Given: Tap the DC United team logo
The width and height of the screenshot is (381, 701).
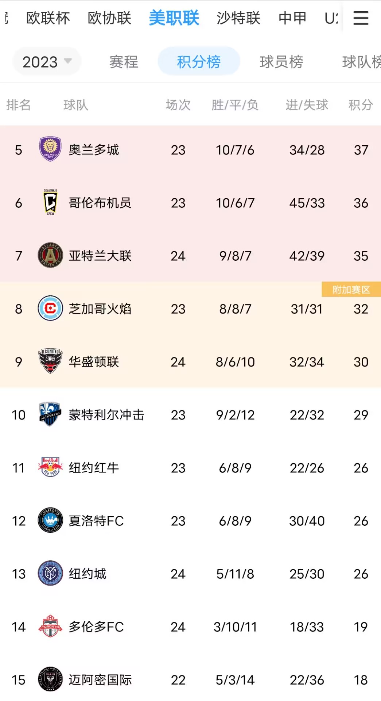Looking at the screenshot, I should pyautogui.click(x=50, y=361).
